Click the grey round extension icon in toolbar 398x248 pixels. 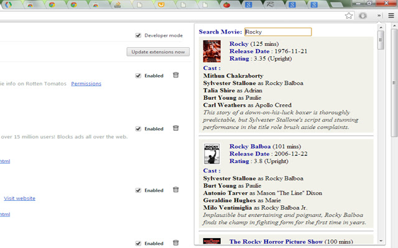pos(363,15)
